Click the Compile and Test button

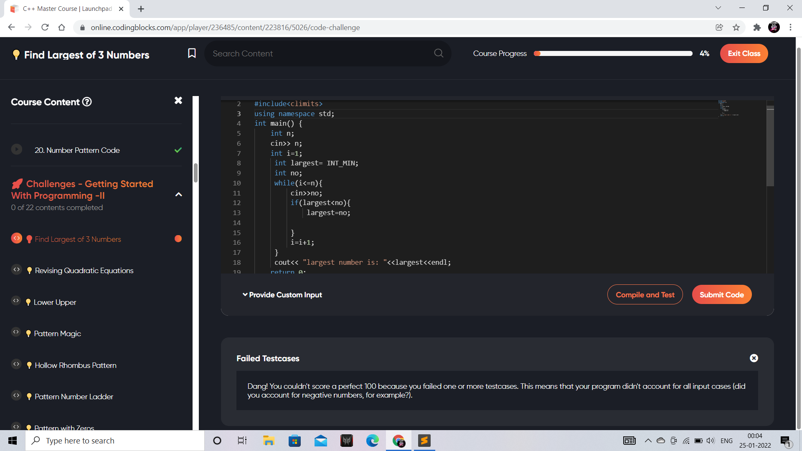pyautogui.click(x=645, y=295)
